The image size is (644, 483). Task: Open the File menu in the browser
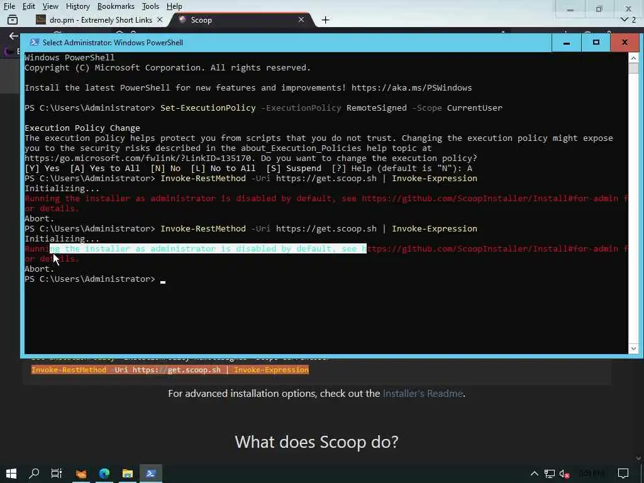pyautogui.click(x=9, y=6)
